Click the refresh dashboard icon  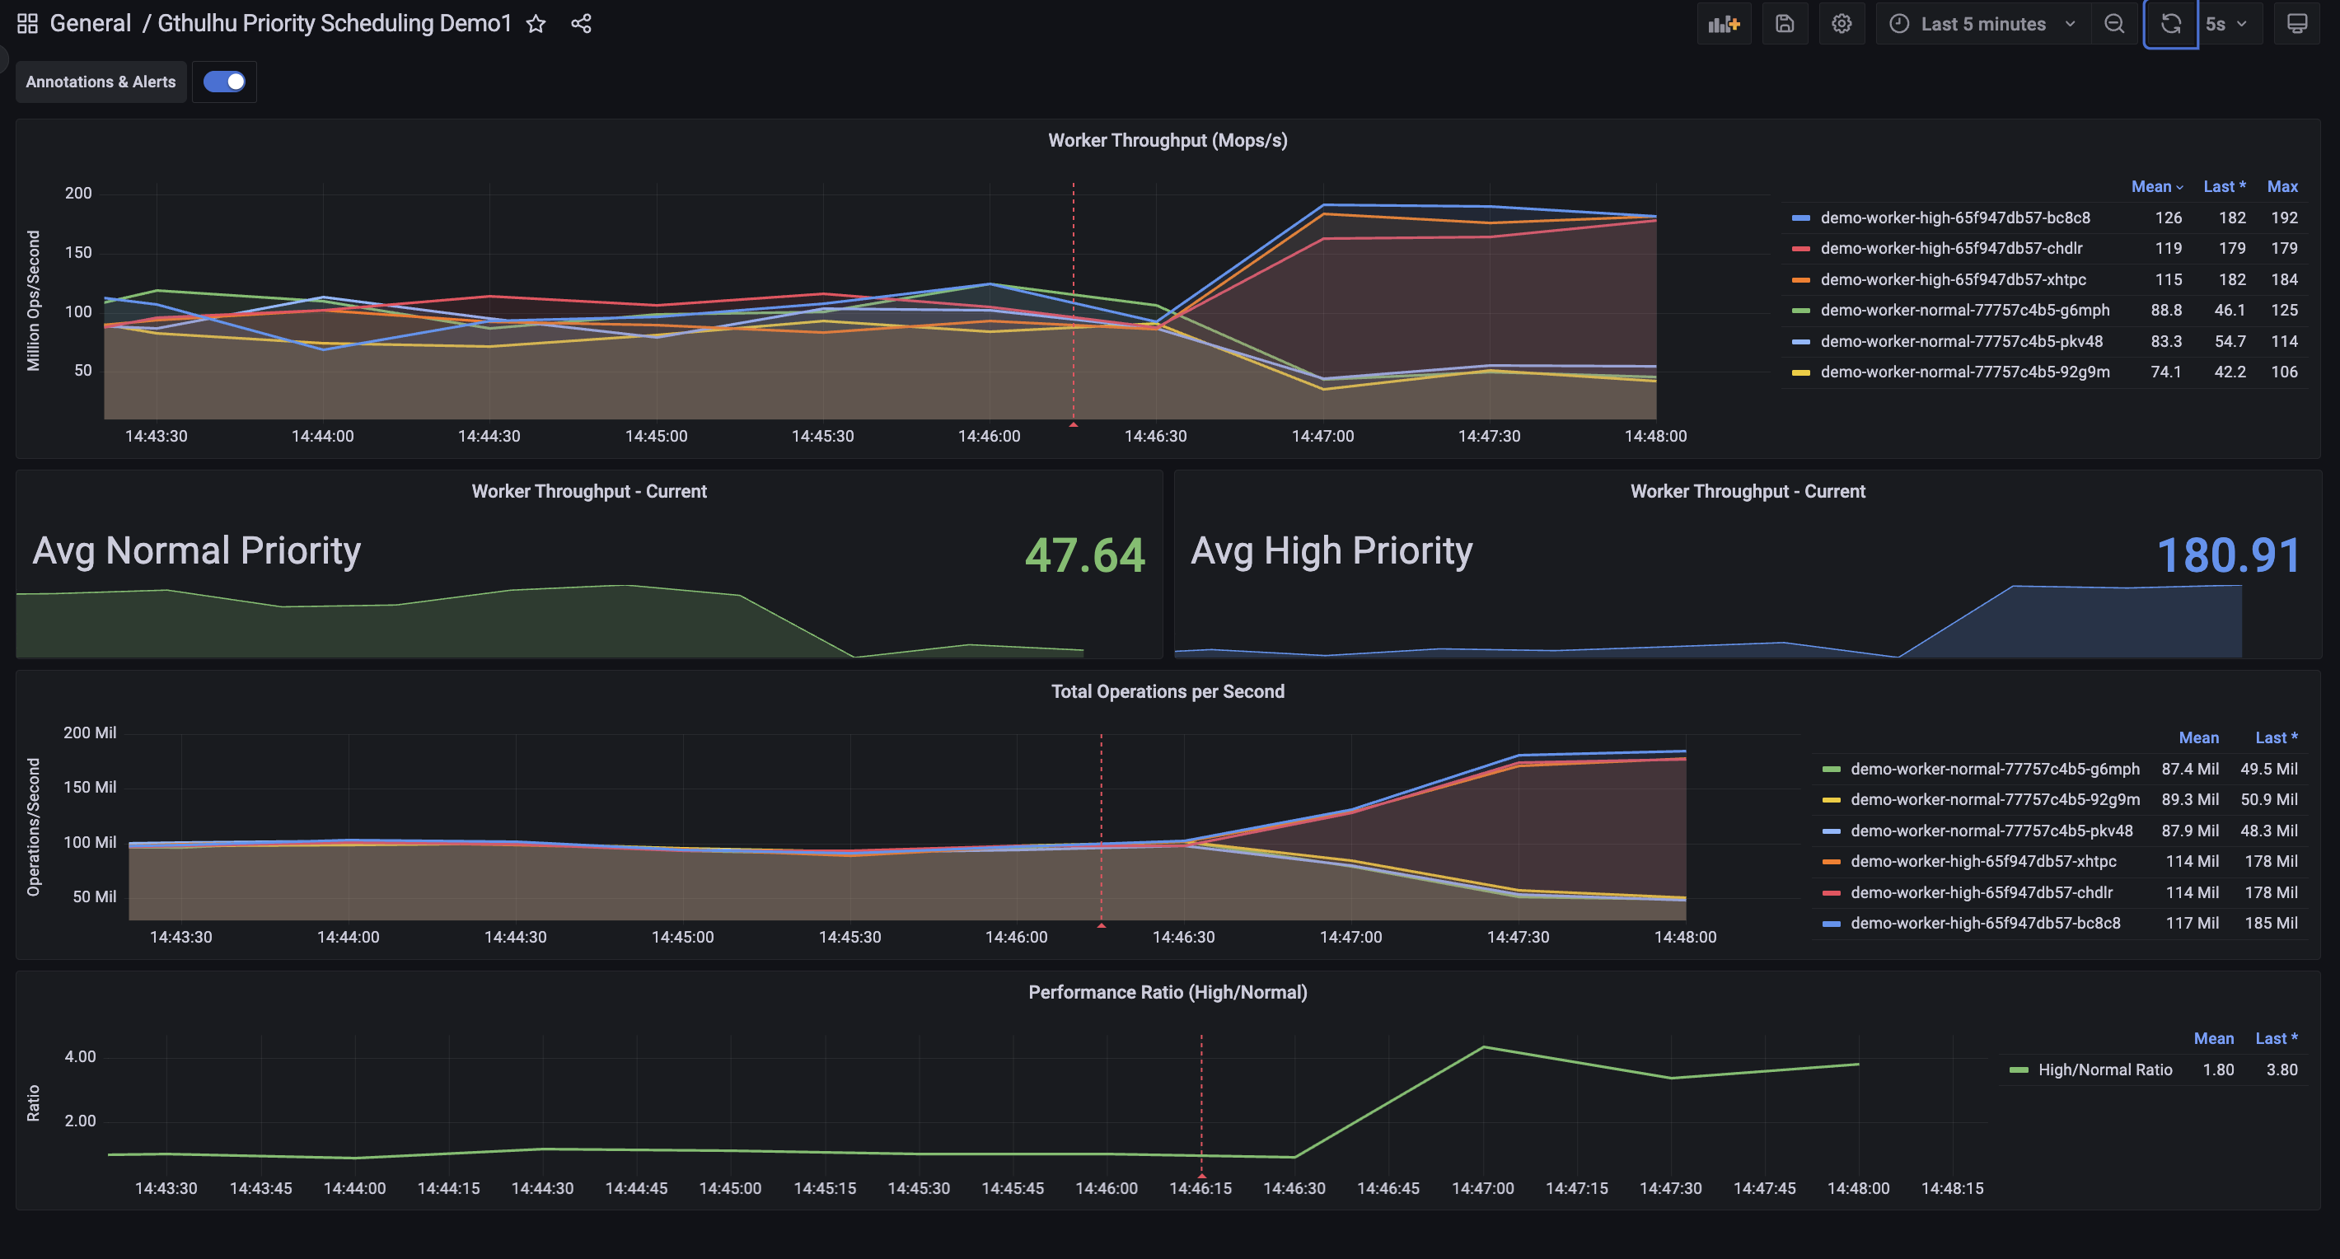[x=2170, y=24]
